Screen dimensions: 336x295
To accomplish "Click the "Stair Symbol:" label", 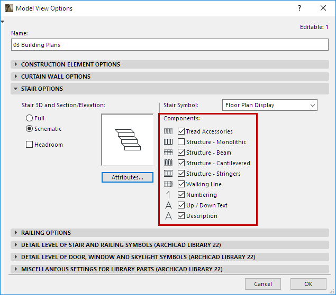I will pos(181,105).
